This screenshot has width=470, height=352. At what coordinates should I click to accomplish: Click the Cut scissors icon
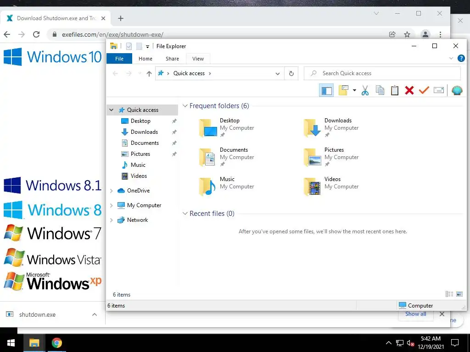click(x=365, y=90)
